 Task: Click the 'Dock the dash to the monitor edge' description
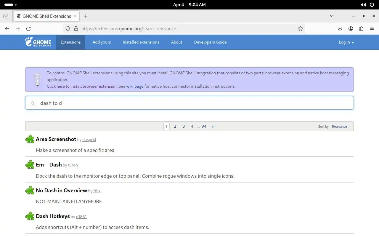135,176
